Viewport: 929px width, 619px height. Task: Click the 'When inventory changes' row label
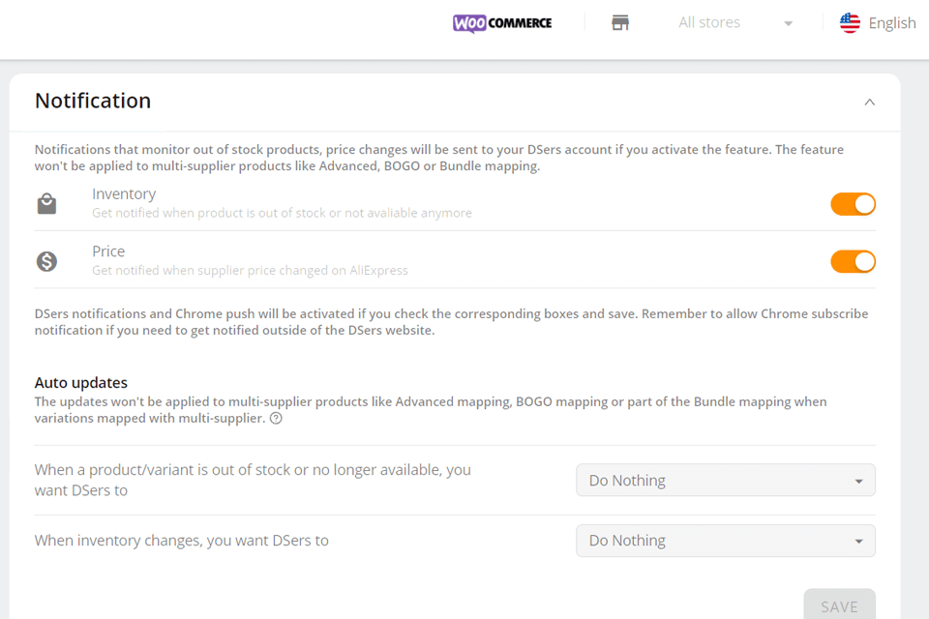pos(181,541)
